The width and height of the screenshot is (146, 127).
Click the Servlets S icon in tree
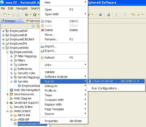coord(15,82)
